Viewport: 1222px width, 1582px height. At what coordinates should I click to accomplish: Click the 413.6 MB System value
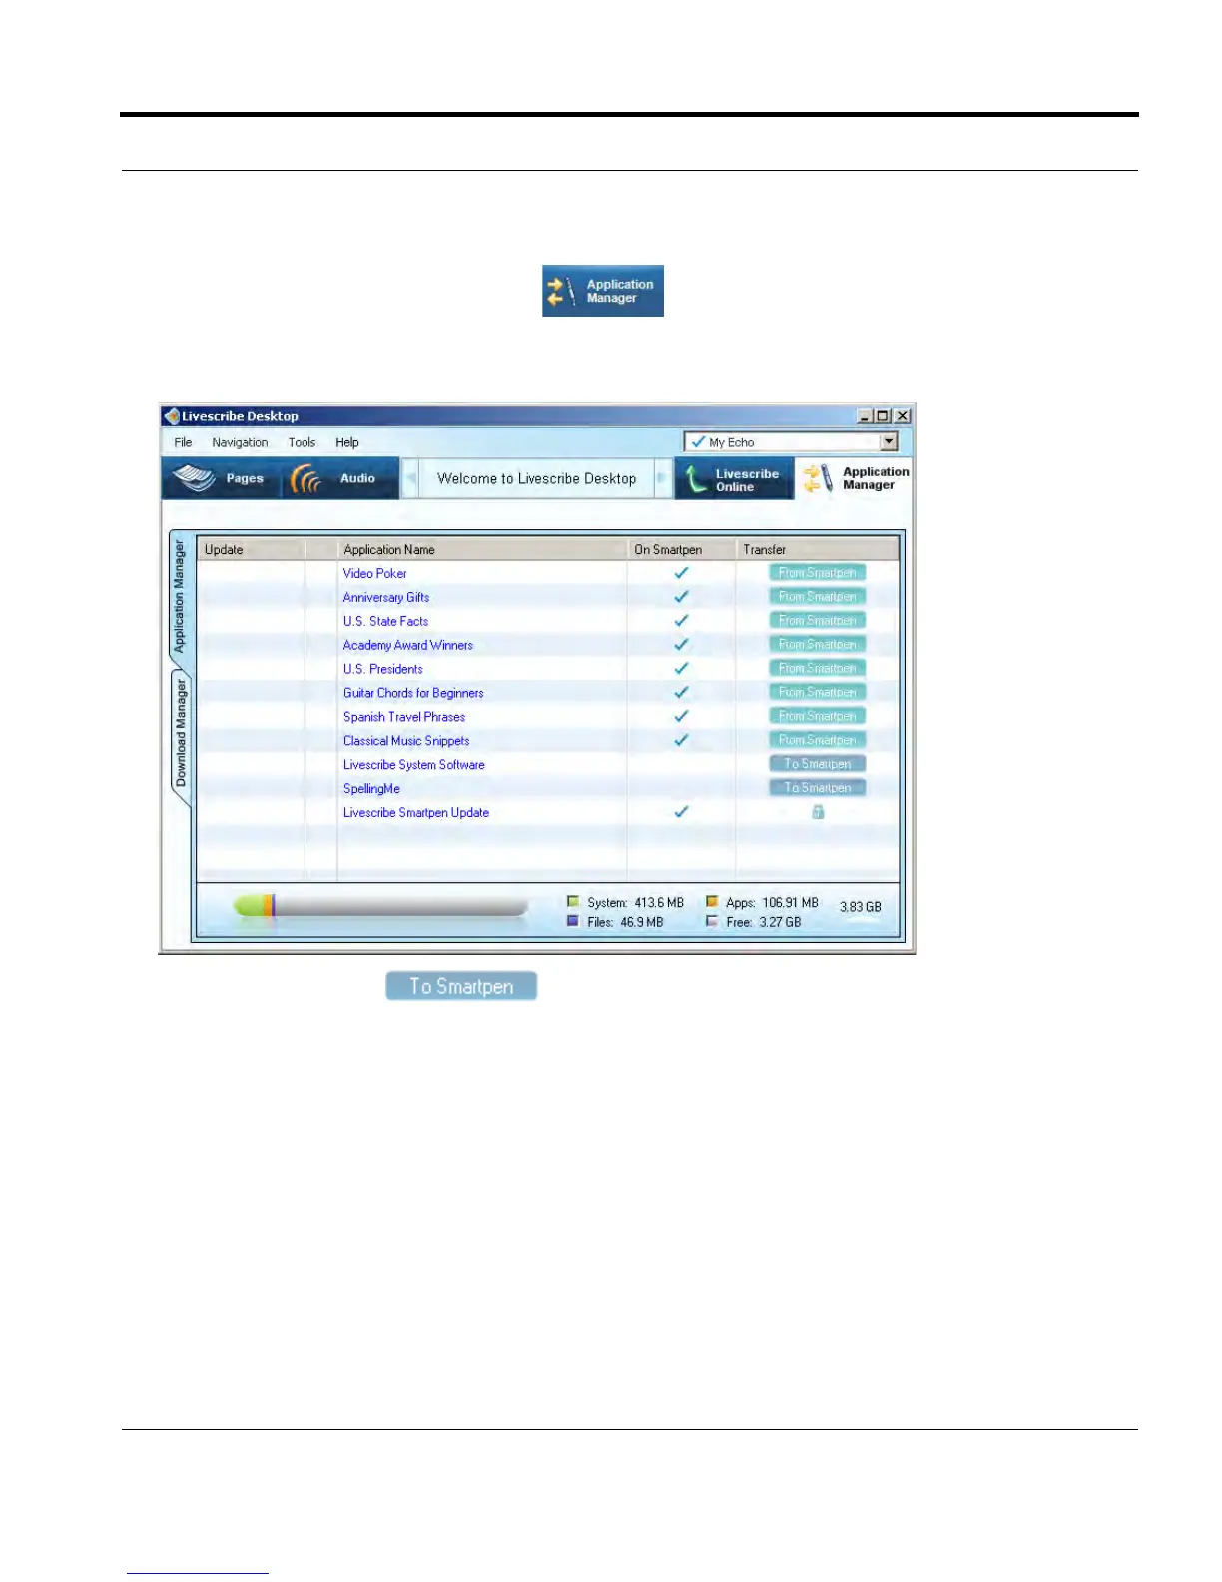[659, 902]
